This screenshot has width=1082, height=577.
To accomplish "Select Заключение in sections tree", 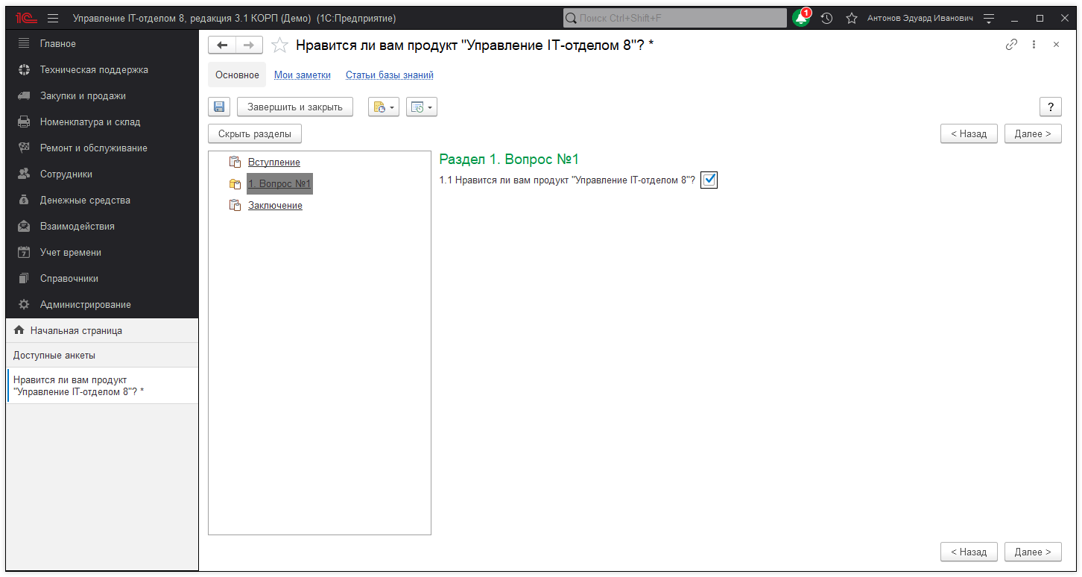I will [275, 206].
